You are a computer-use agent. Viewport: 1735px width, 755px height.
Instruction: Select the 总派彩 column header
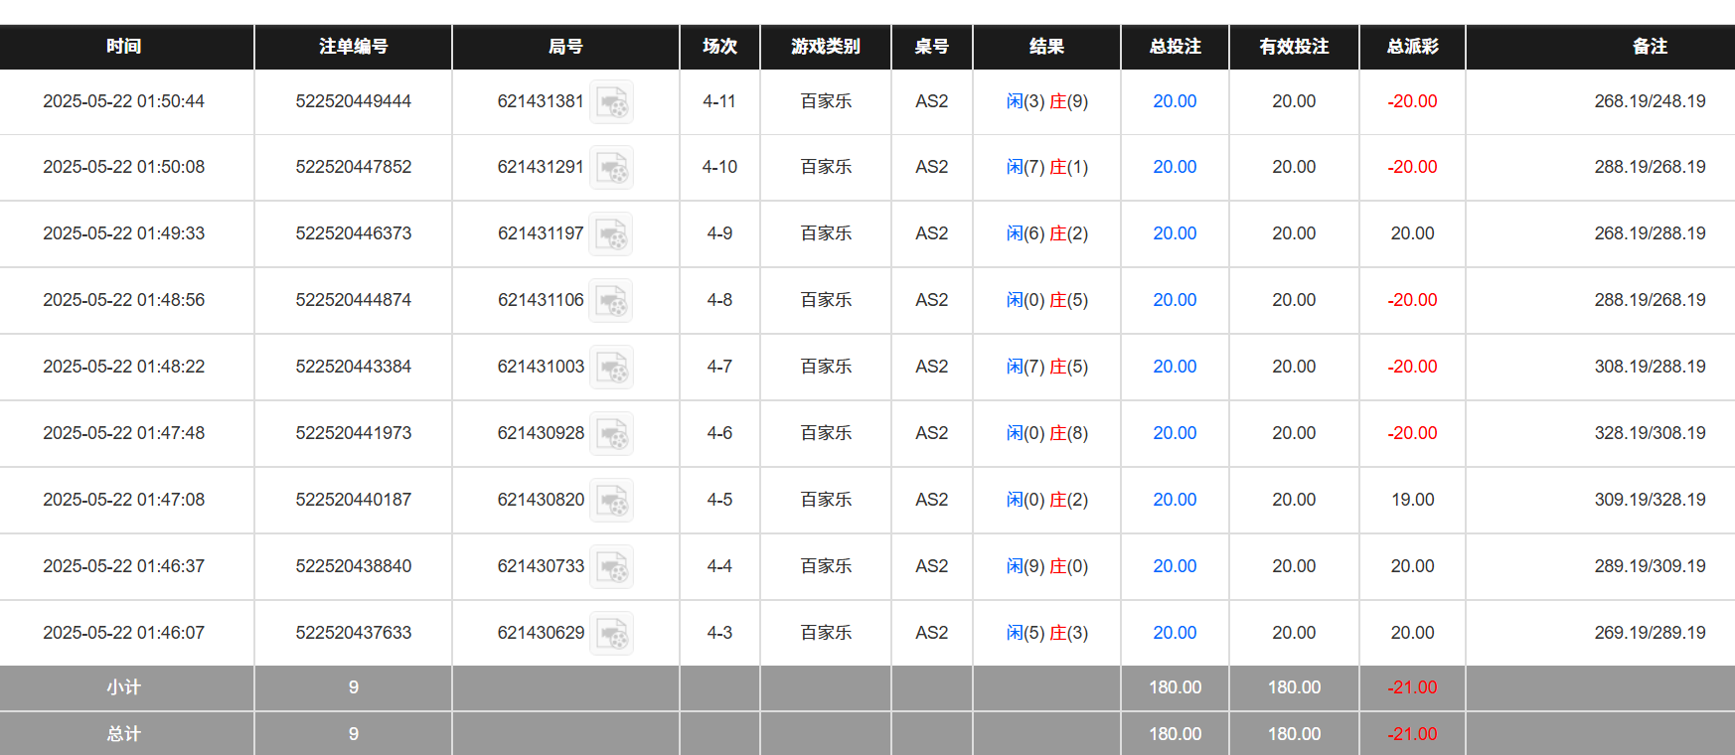pos(1412,47)
